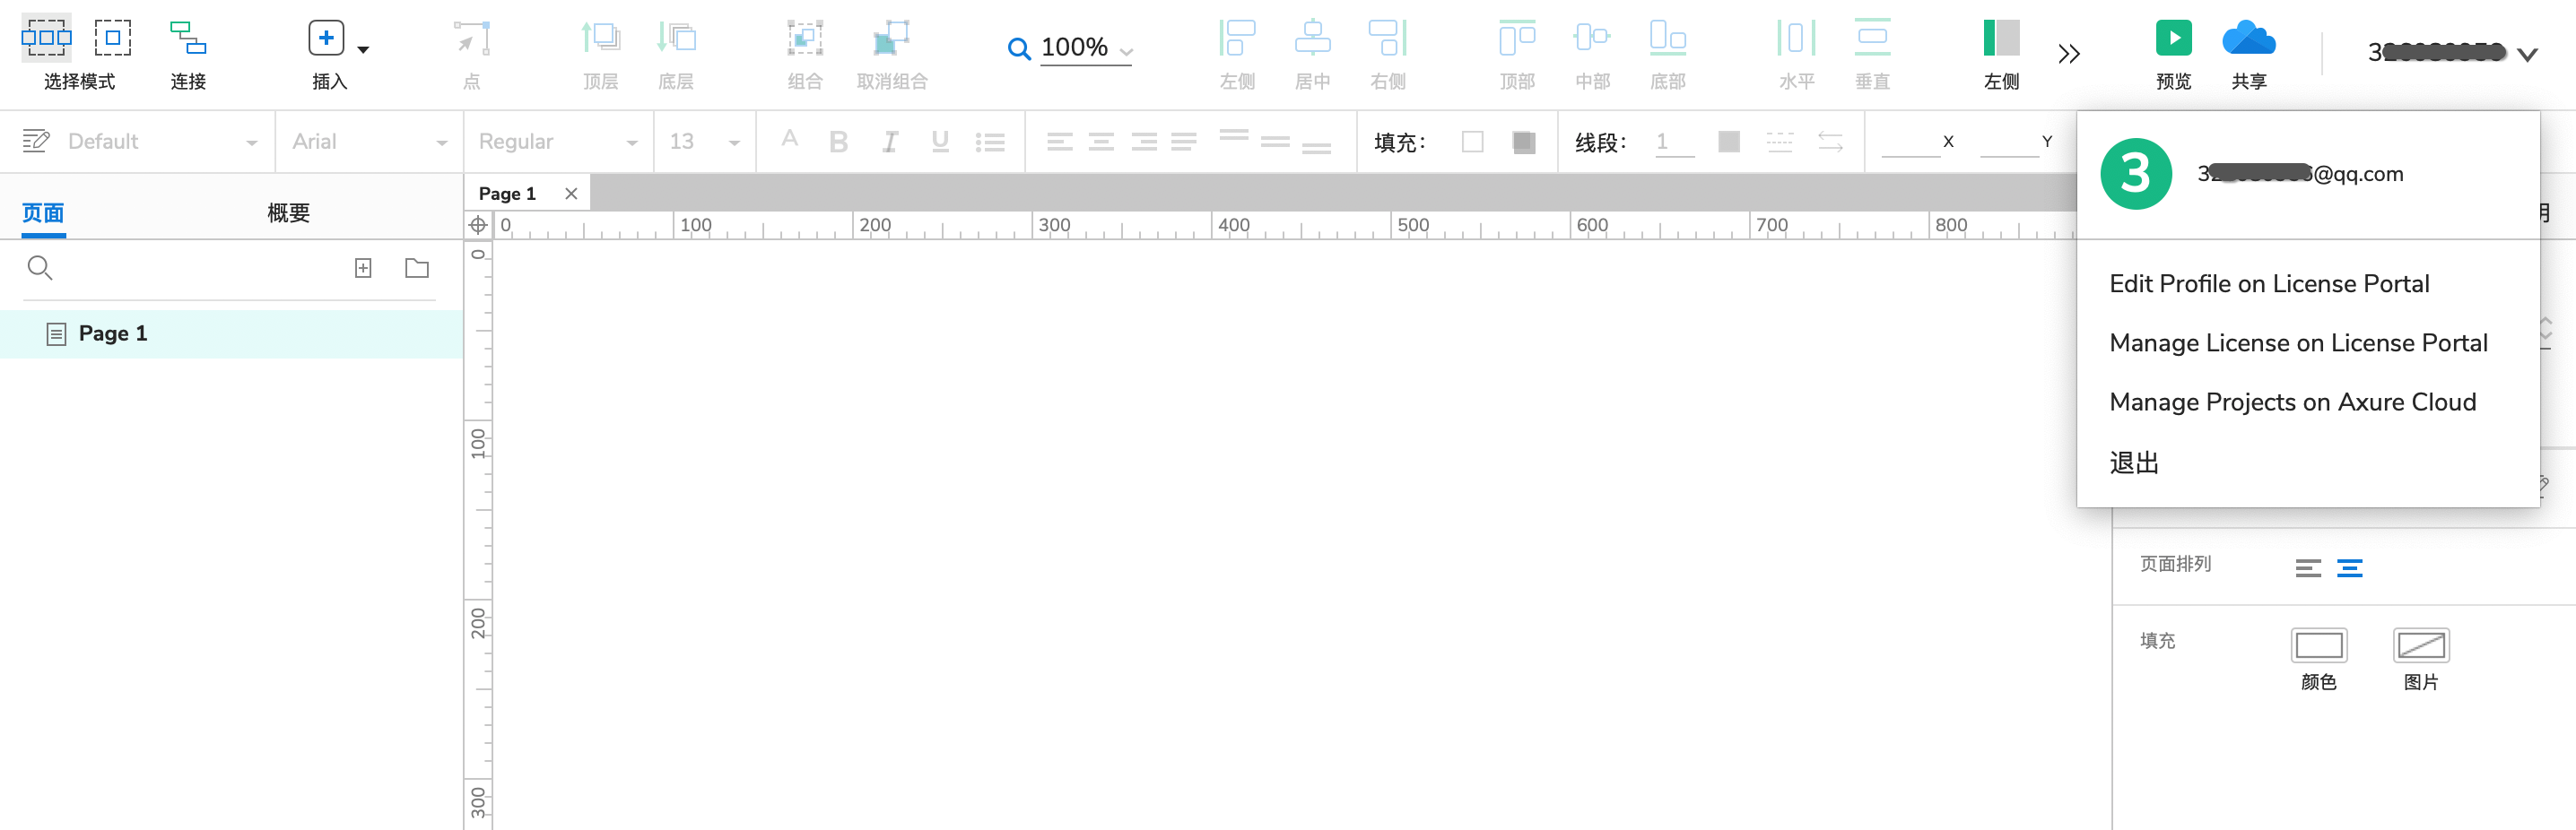
Task: Click the pages search icon
Action: 40,268
